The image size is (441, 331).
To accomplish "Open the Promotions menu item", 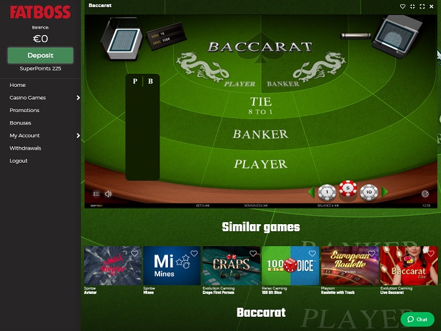I will 25,110.
